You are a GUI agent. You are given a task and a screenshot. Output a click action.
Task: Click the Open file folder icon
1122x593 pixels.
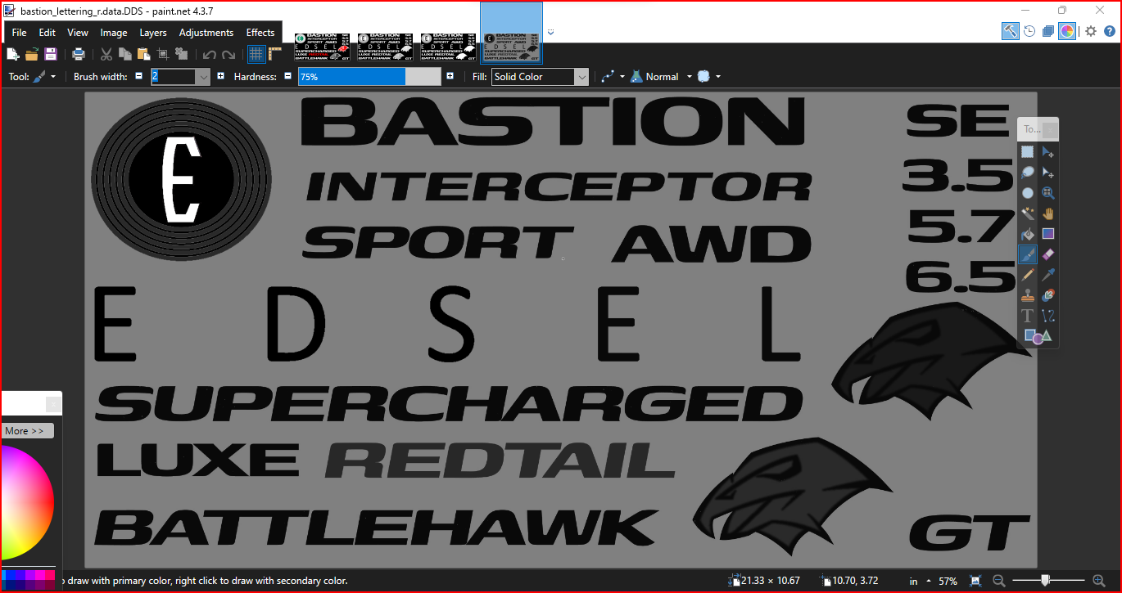tap(32, 54)
